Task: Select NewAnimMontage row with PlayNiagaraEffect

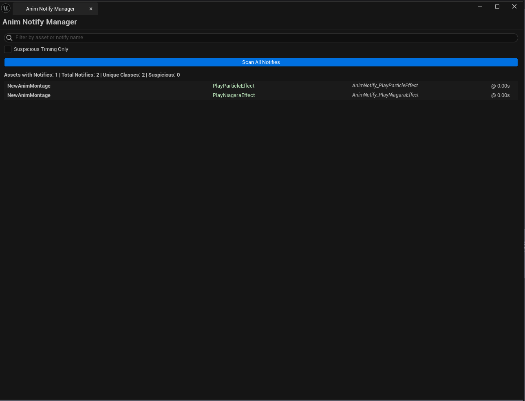Action: pos(261,95)
